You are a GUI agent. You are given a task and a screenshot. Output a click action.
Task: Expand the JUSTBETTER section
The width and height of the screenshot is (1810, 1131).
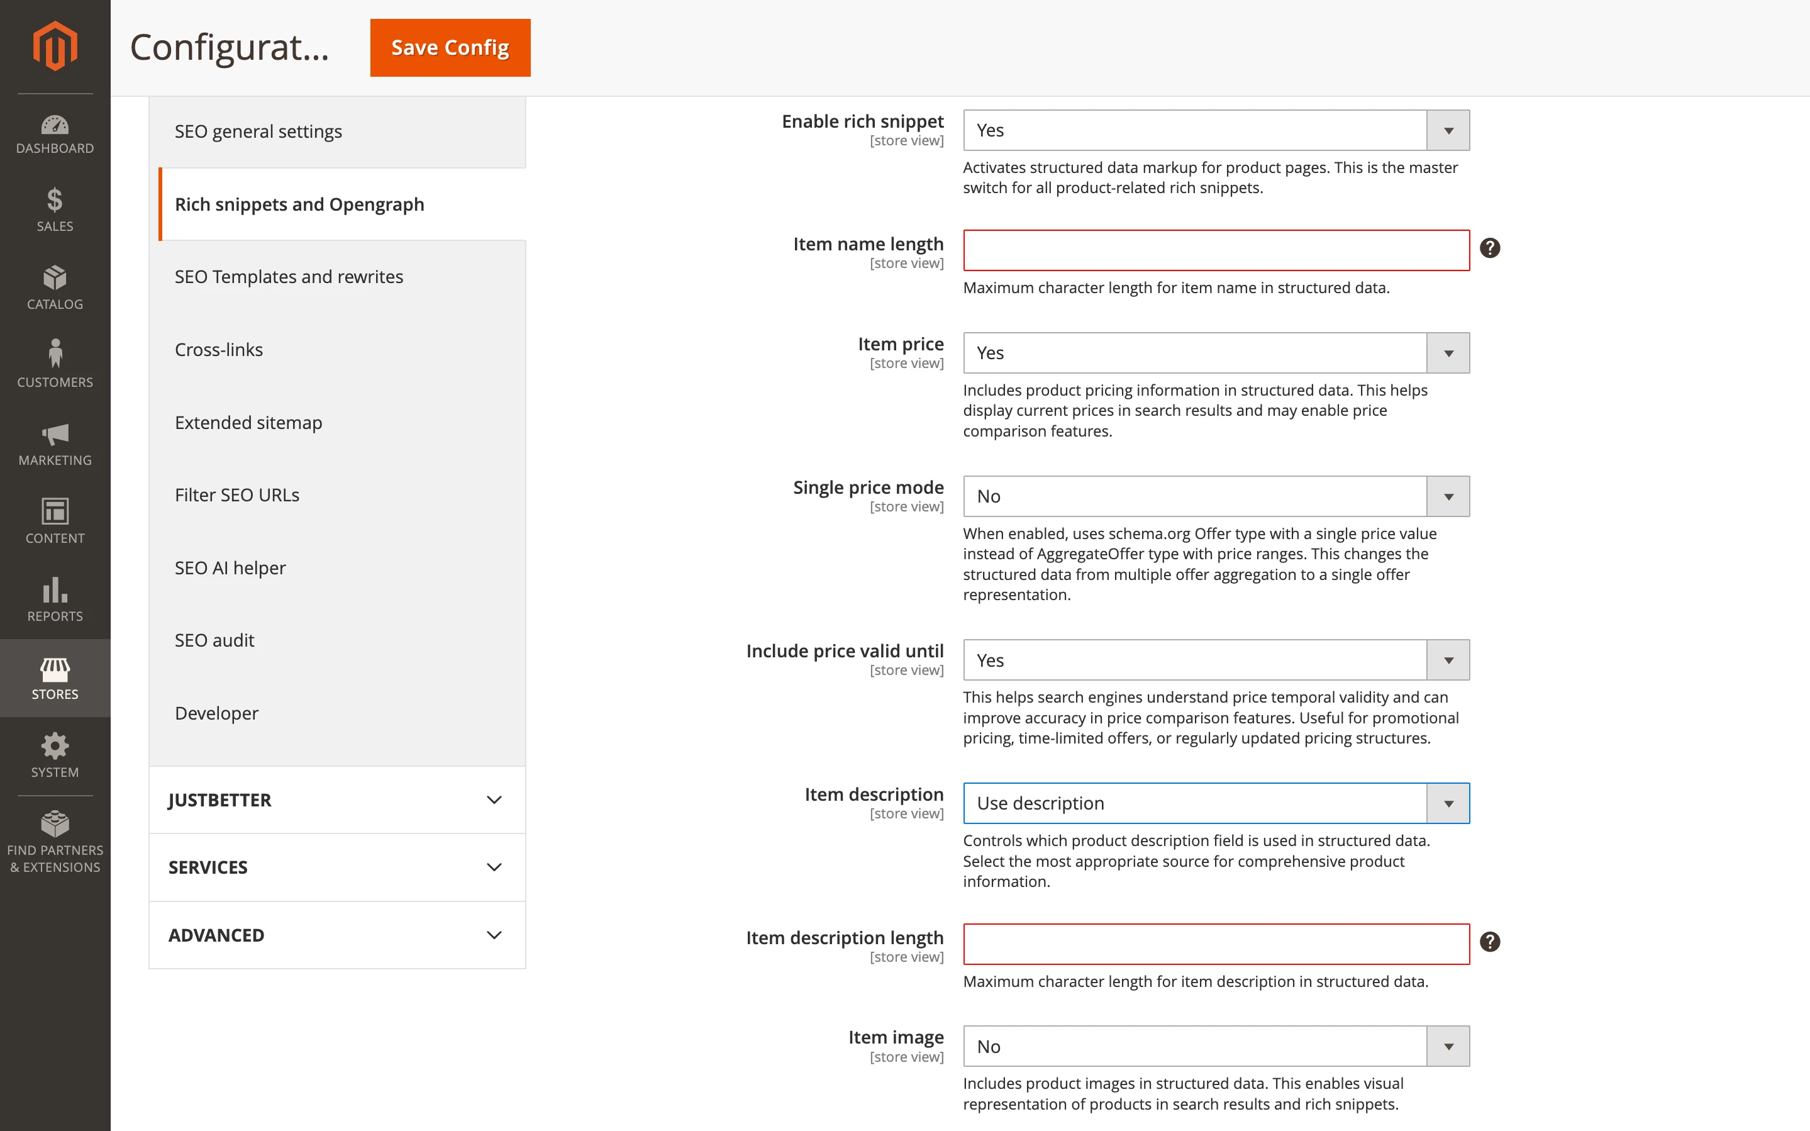click(x=336, y=799)
